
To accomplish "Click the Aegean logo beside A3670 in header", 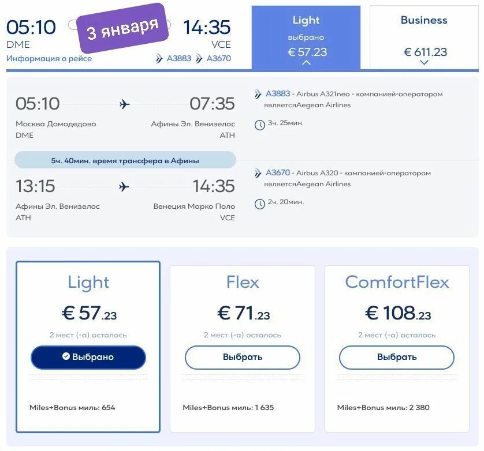I will [199, 58].
